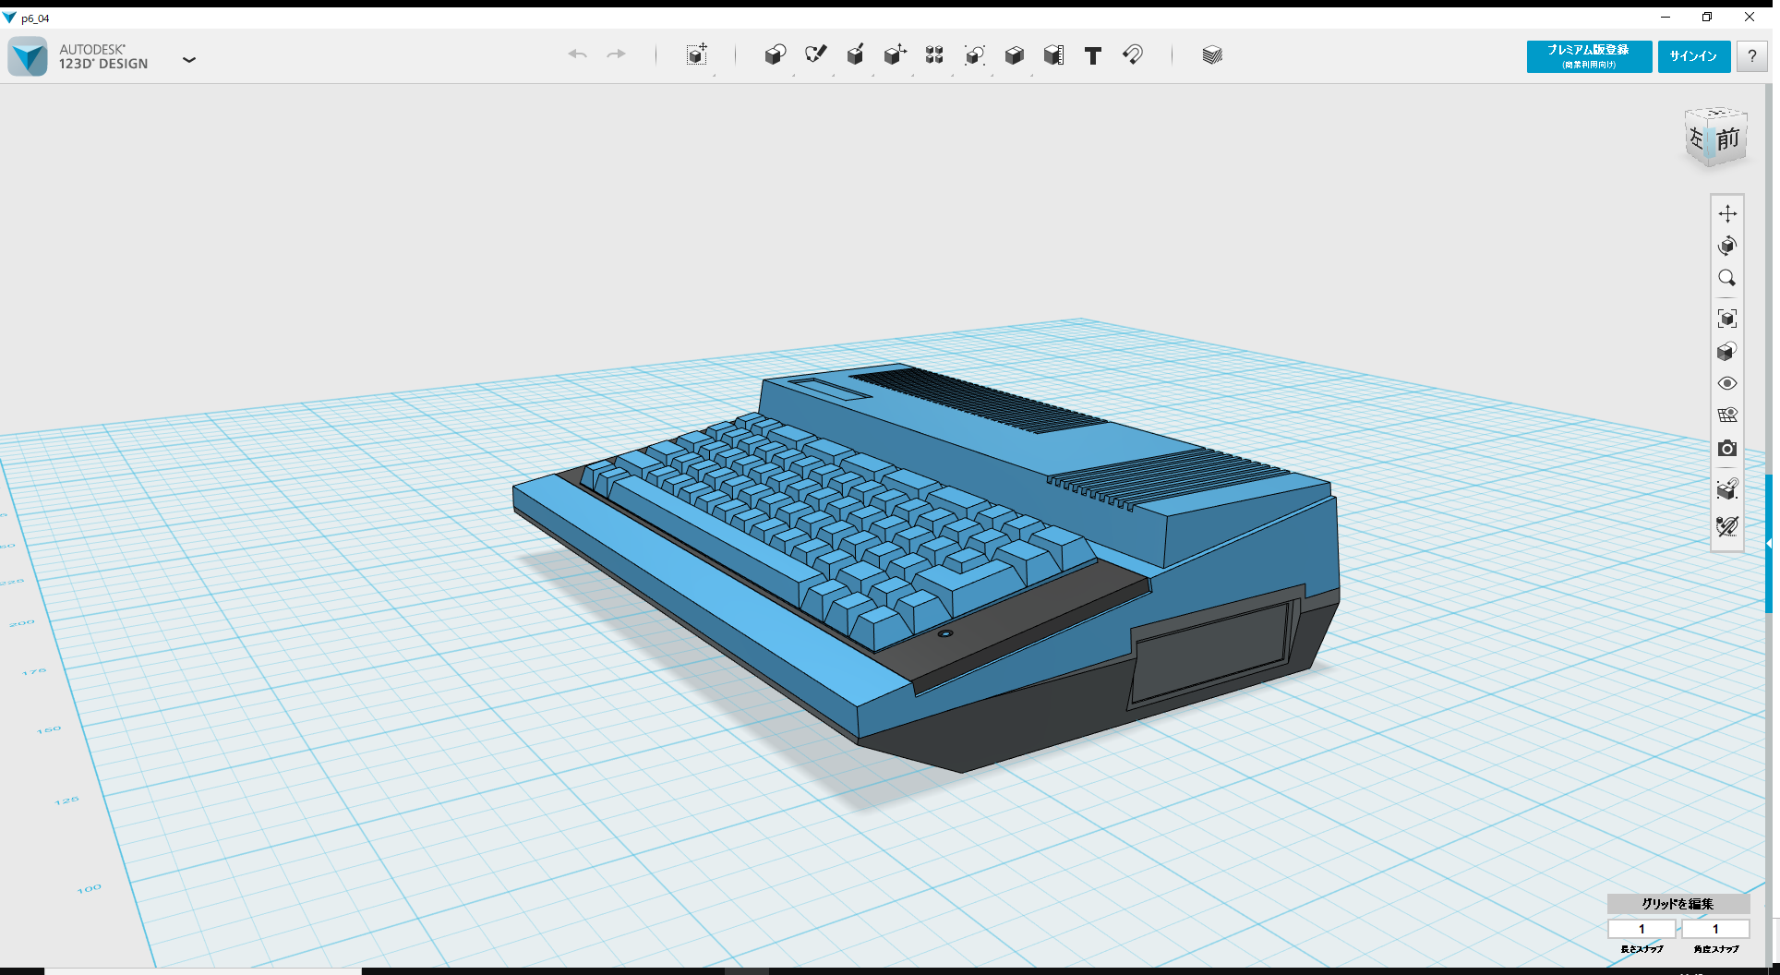Select the Text tool
Image resolution: width=1780 pixels, height=975 pixels.
1093,55
